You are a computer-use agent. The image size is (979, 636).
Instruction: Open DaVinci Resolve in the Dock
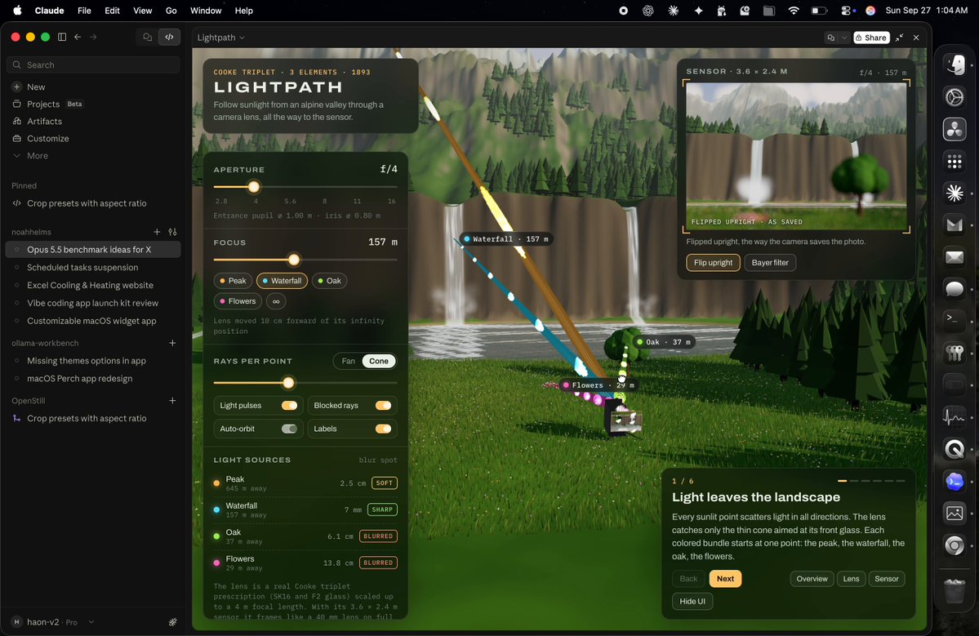click(955, 129)
